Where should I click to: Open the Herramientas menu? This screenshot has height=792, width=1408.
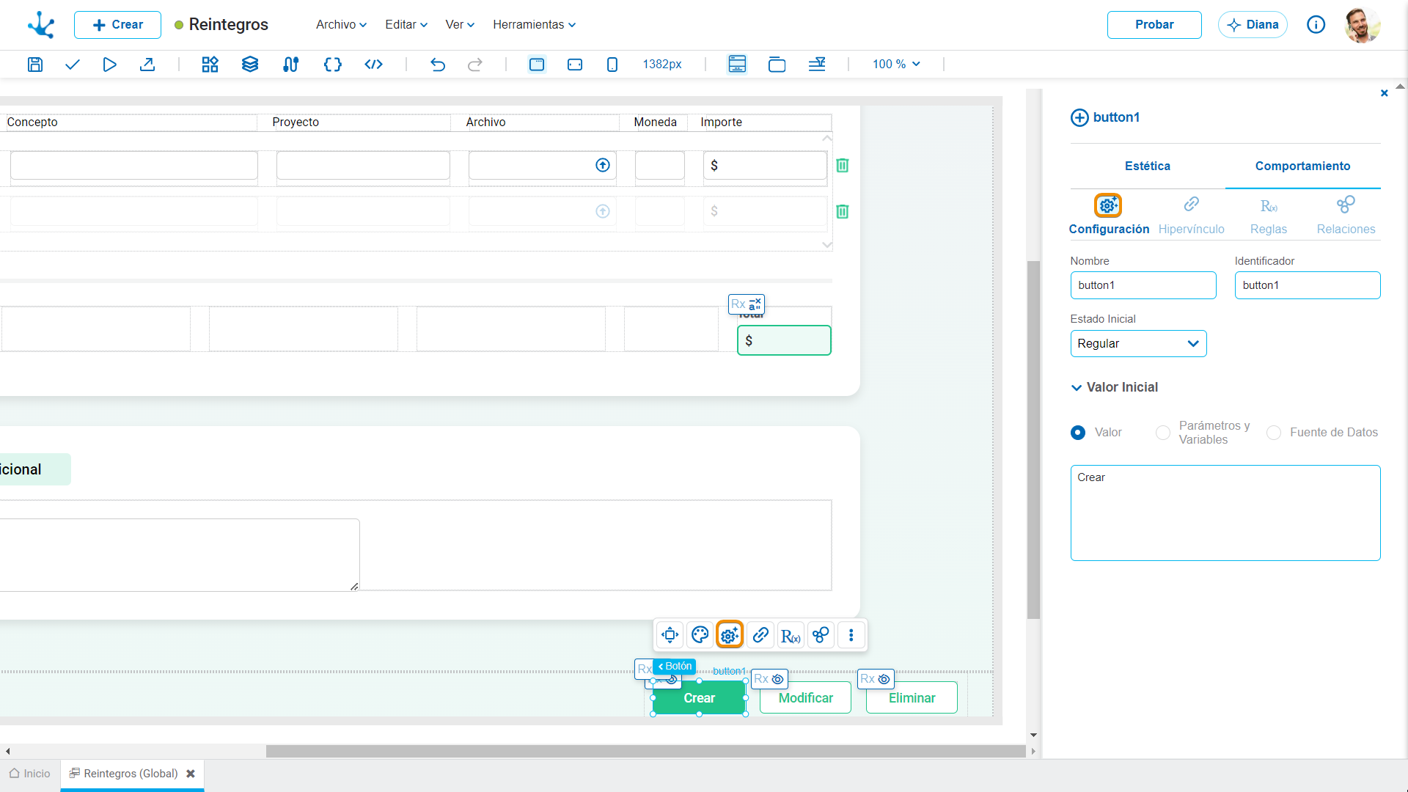pyautogui.click(x=534, y=25)
